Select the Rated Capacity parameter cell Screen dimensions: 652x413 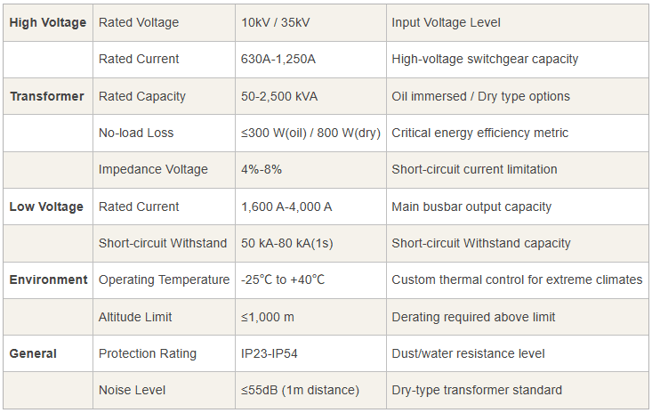142,96
